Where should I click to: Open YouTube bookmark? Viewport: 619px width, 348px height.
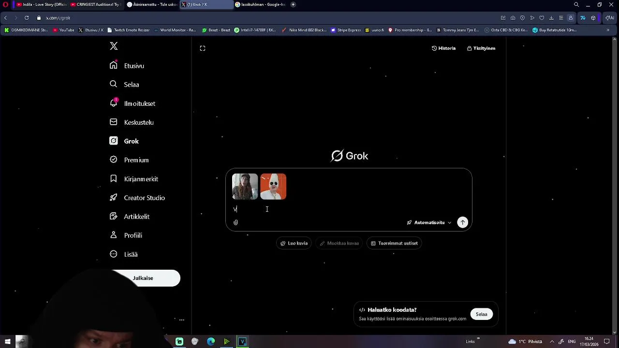(x=64, y=30)
